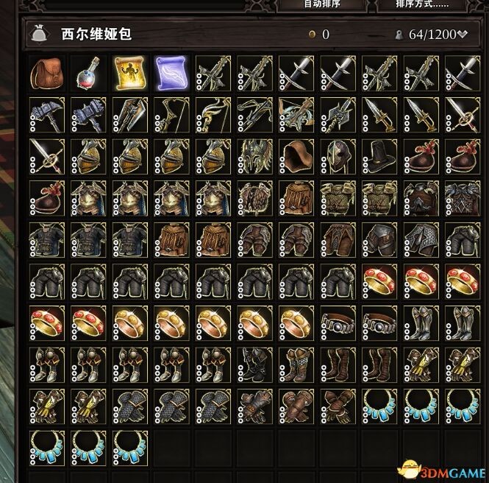Select the first gold ring with red gems
Screen dimensions: 489x483
pos(379,281)
